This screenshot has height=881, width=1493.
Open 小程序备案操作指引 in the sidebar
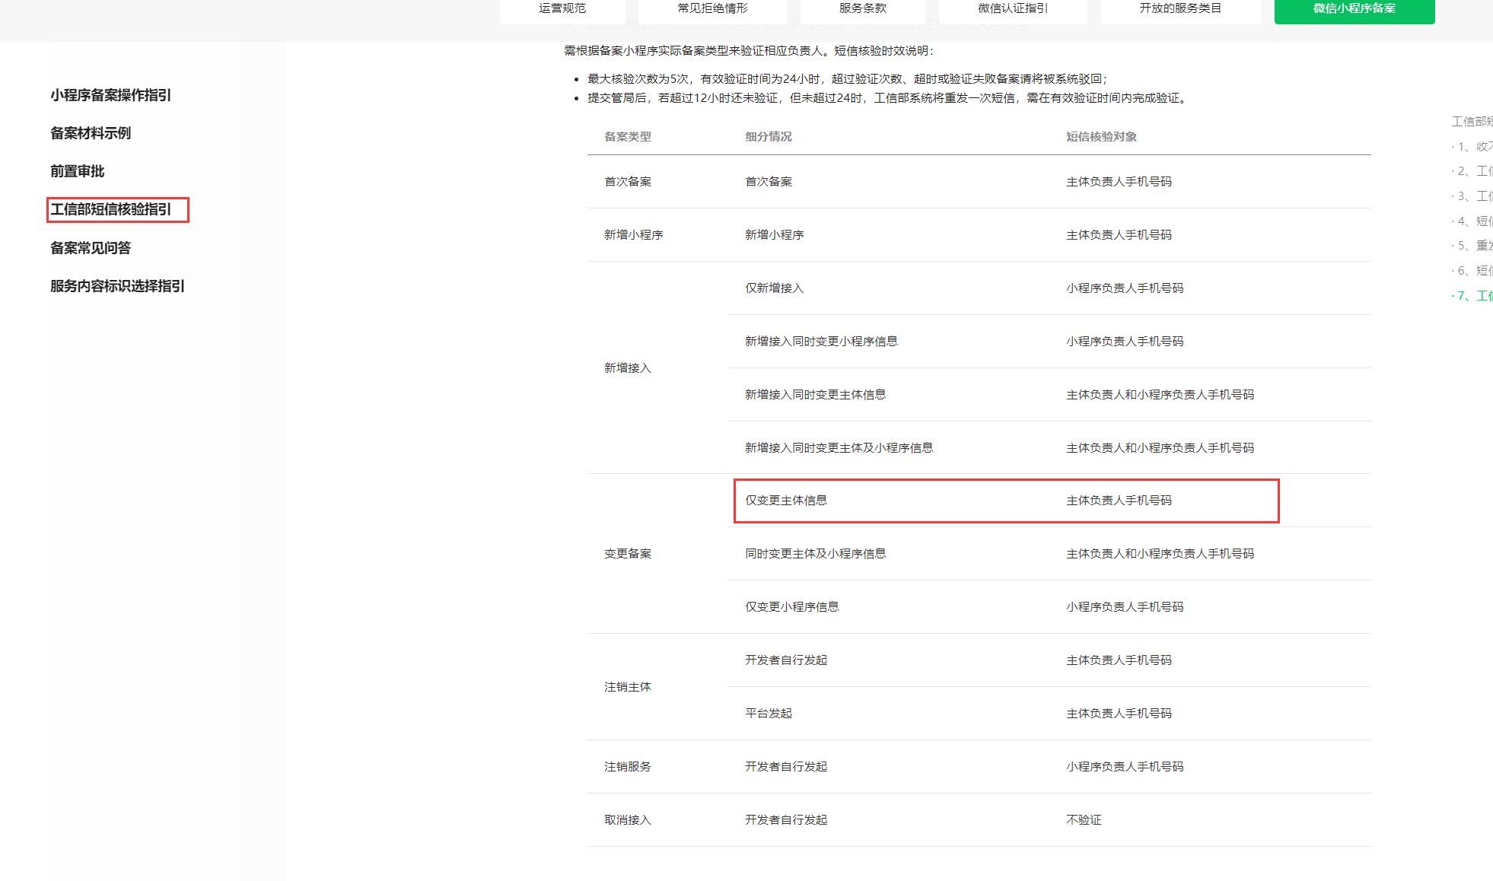pyautogui.click(x=110, y=95)
